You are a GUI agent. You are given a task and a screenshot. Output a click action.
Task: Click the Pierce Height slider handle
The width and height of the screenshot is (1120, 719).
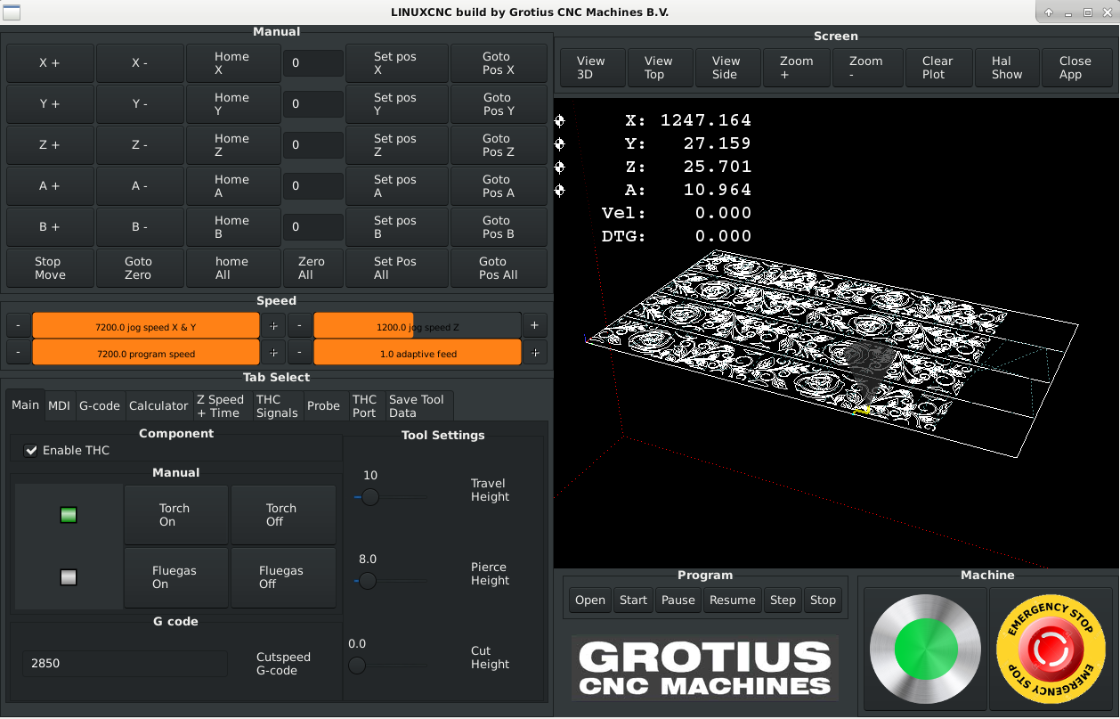pos(367,581)
